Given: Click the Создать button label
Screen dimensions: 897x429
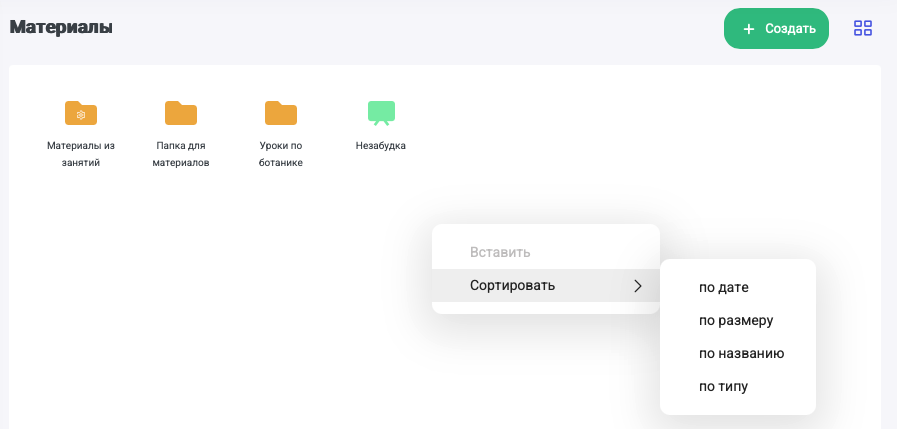Looking at the screenshot, I should [790, 29].
